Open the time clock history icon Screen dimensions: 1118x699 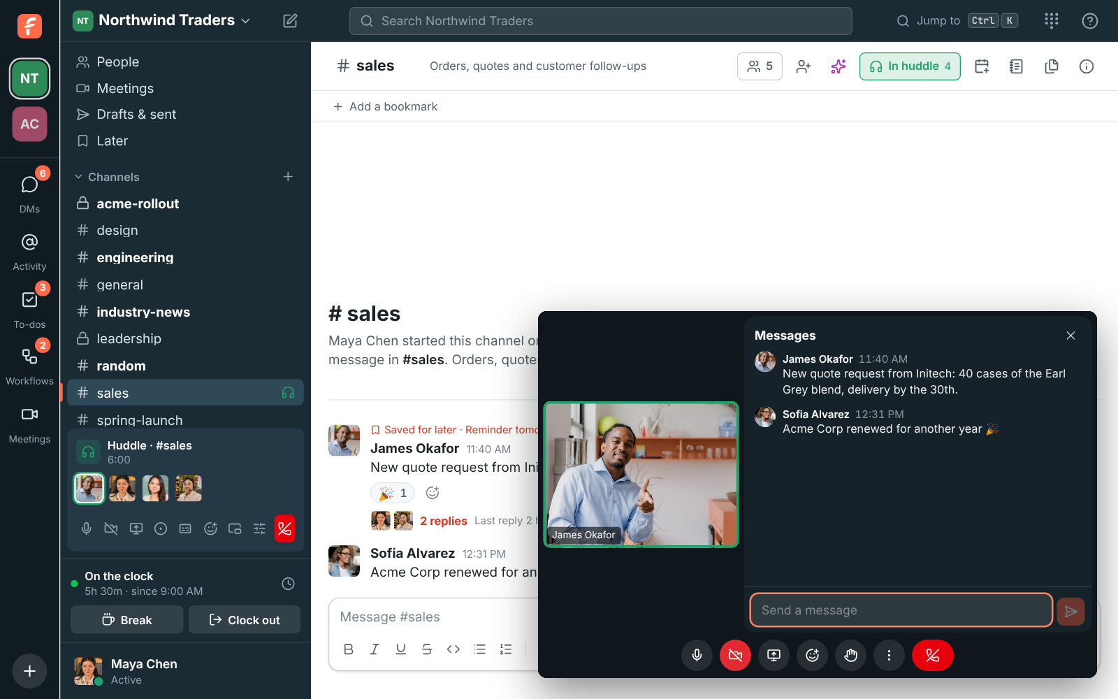(x=288, y=584)
